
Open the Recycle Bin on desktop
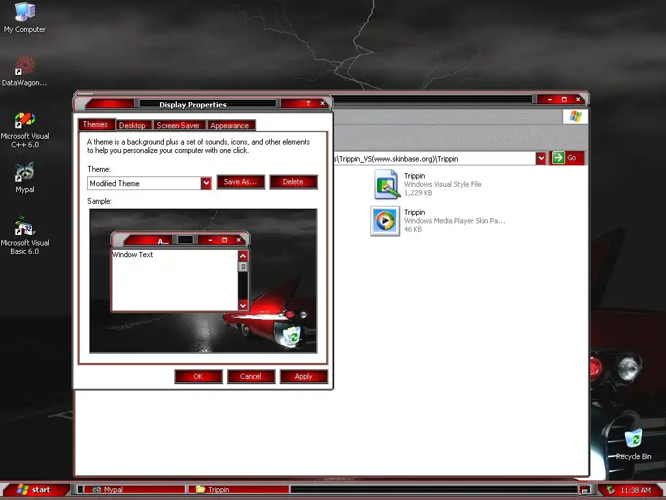point(633,444)
